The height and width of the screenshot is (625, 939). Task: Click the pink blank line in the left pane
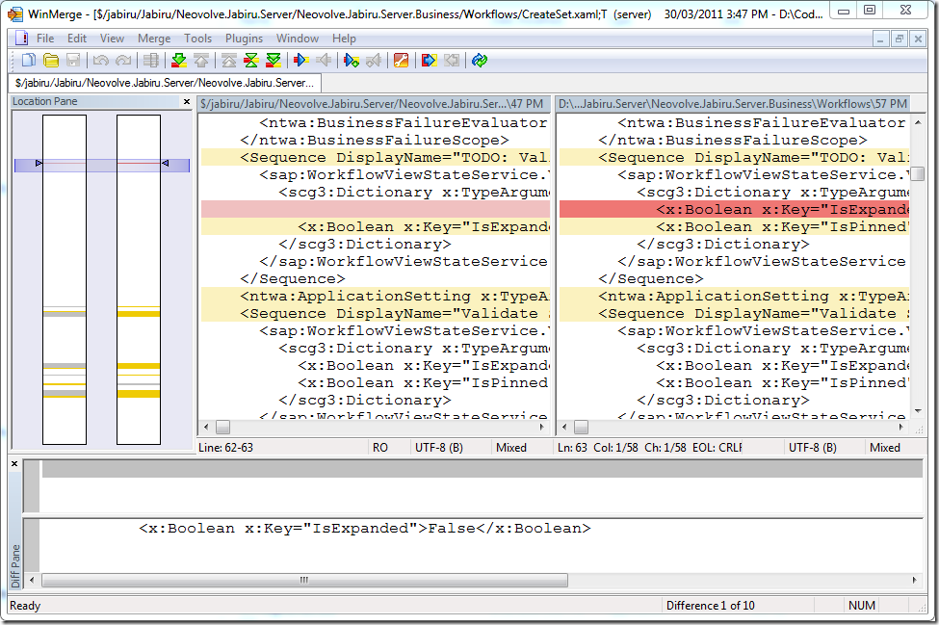click(375, 210)
